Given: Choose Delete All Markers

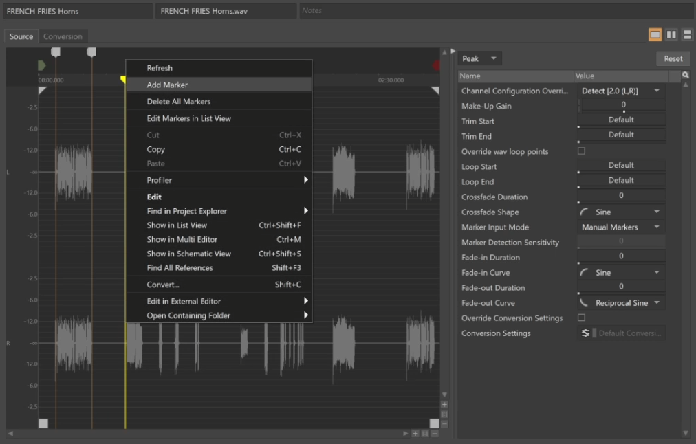Looking at the screenshot, I should pyautogui.click(x=219, y=101).
